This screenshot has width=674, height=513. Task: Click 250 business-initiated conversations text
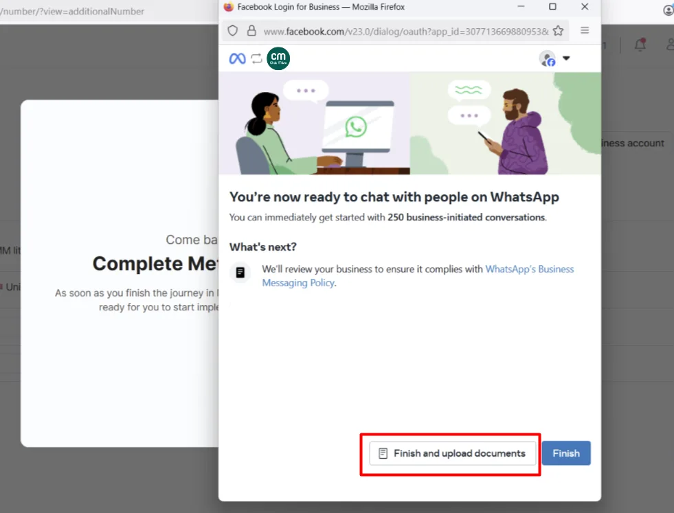(467, 218)
